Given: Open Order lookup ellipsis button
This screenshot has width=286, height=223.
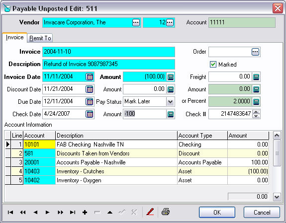Looking at the screenshot, I should tap(255, 52).
